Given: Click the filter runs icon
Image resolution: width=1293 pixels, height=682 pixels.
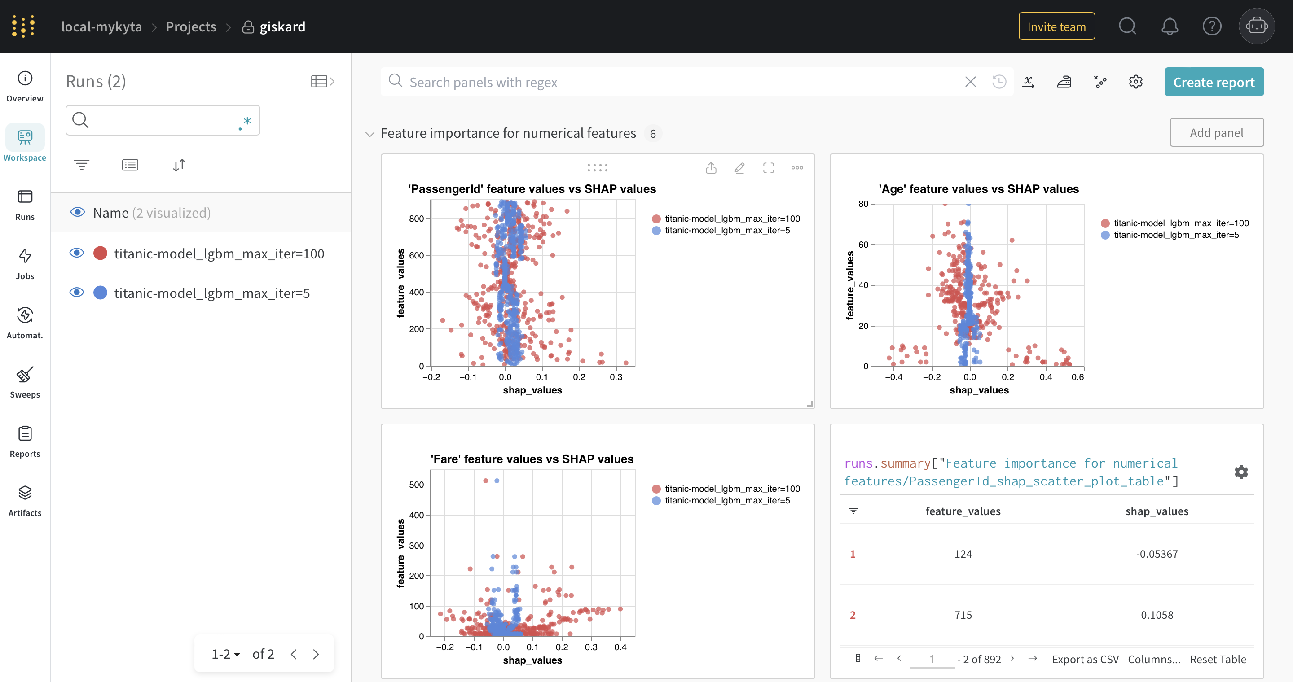Looking at the screenshot, I should [x=81, y=165].
